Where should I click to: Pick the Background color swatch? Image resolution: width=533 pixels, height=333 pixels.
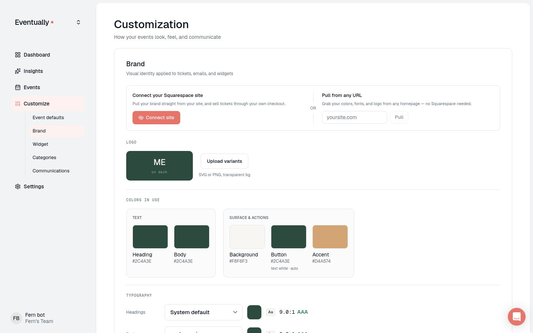coord(247,237)
